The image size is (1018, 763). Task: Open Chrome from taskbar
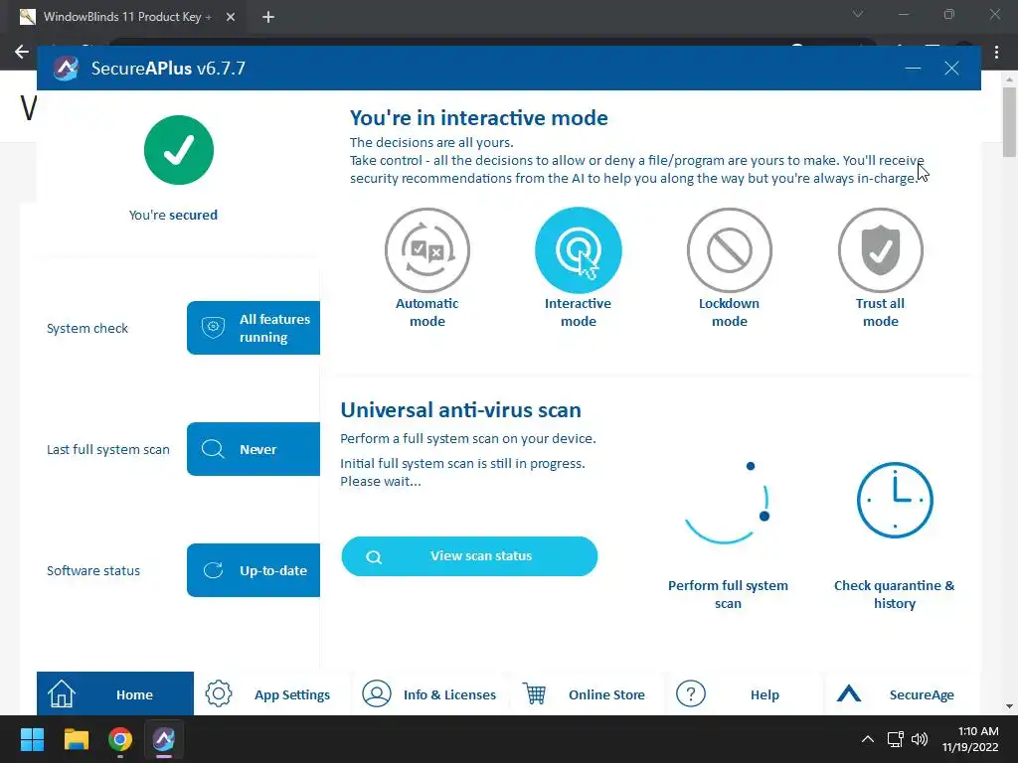[x=120, y=739]
